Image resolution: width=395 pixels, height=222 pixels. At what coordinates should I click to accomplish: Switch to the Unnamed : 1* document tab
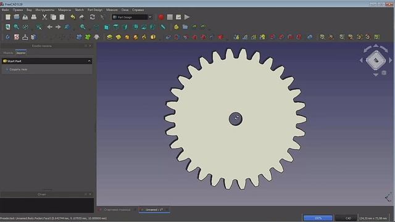pyautogui.click(x=154, y=210)
